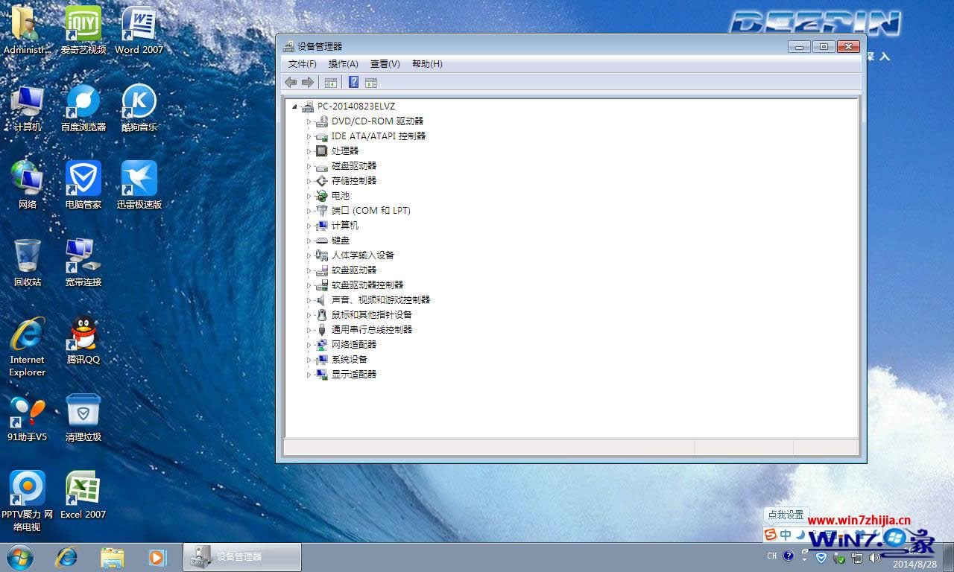Open the 查看(V) menu
954x572 pixels.
click(x=384, y=64)
